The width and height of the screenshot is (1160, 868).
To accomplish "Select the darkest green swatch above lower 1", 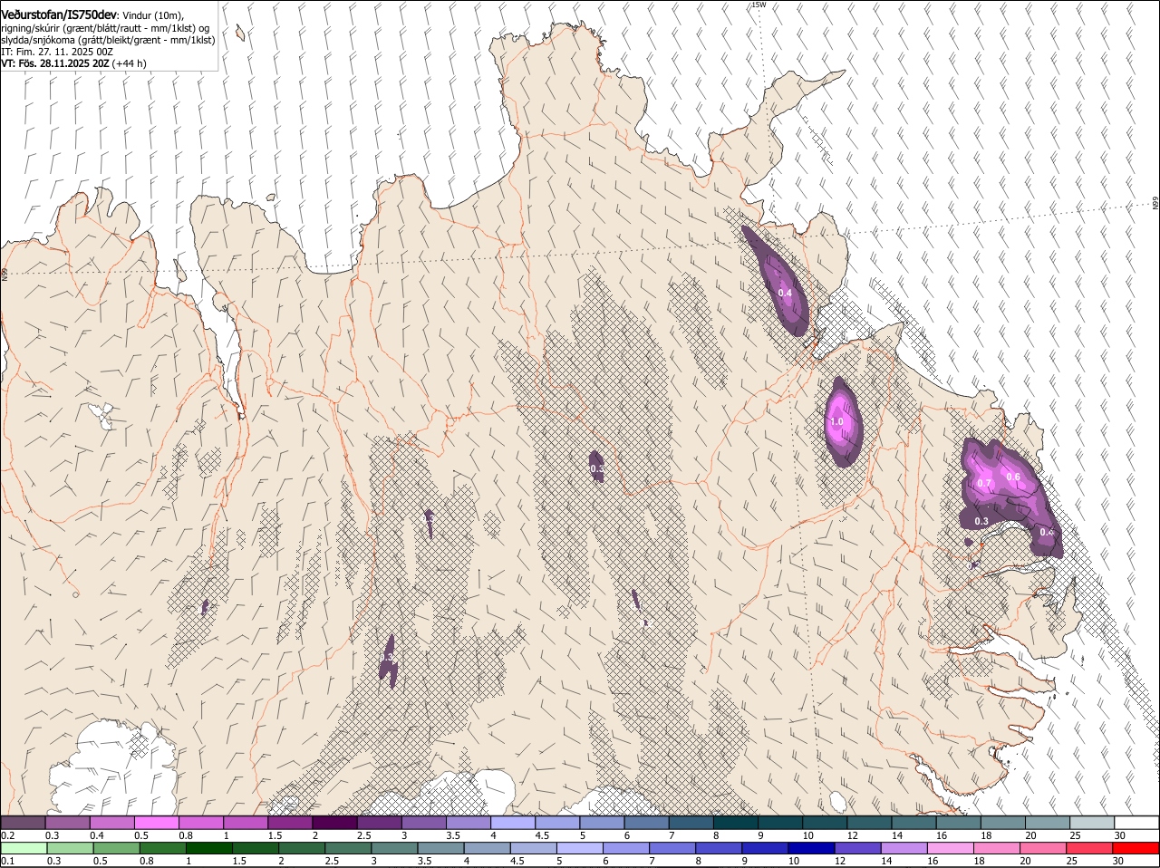I will (208, 848).
